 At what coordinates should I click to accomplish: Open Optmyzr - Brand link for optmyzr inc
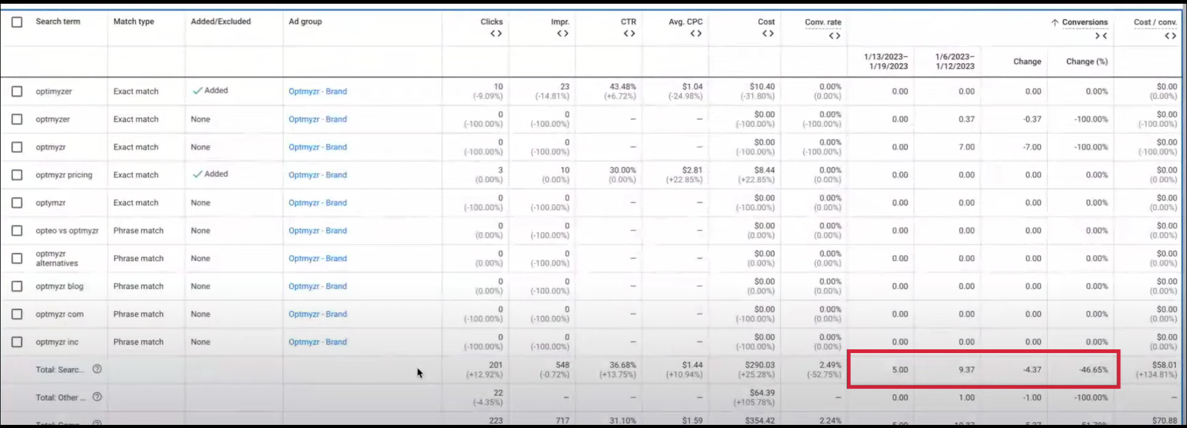[317, 342]
